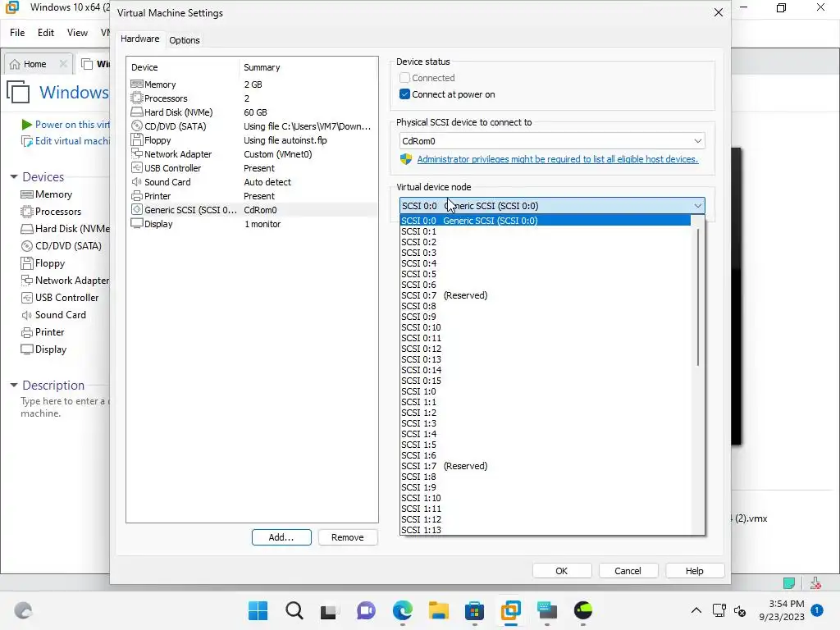Choose SCSI 0:8 in node list

[x=546, y=306]
